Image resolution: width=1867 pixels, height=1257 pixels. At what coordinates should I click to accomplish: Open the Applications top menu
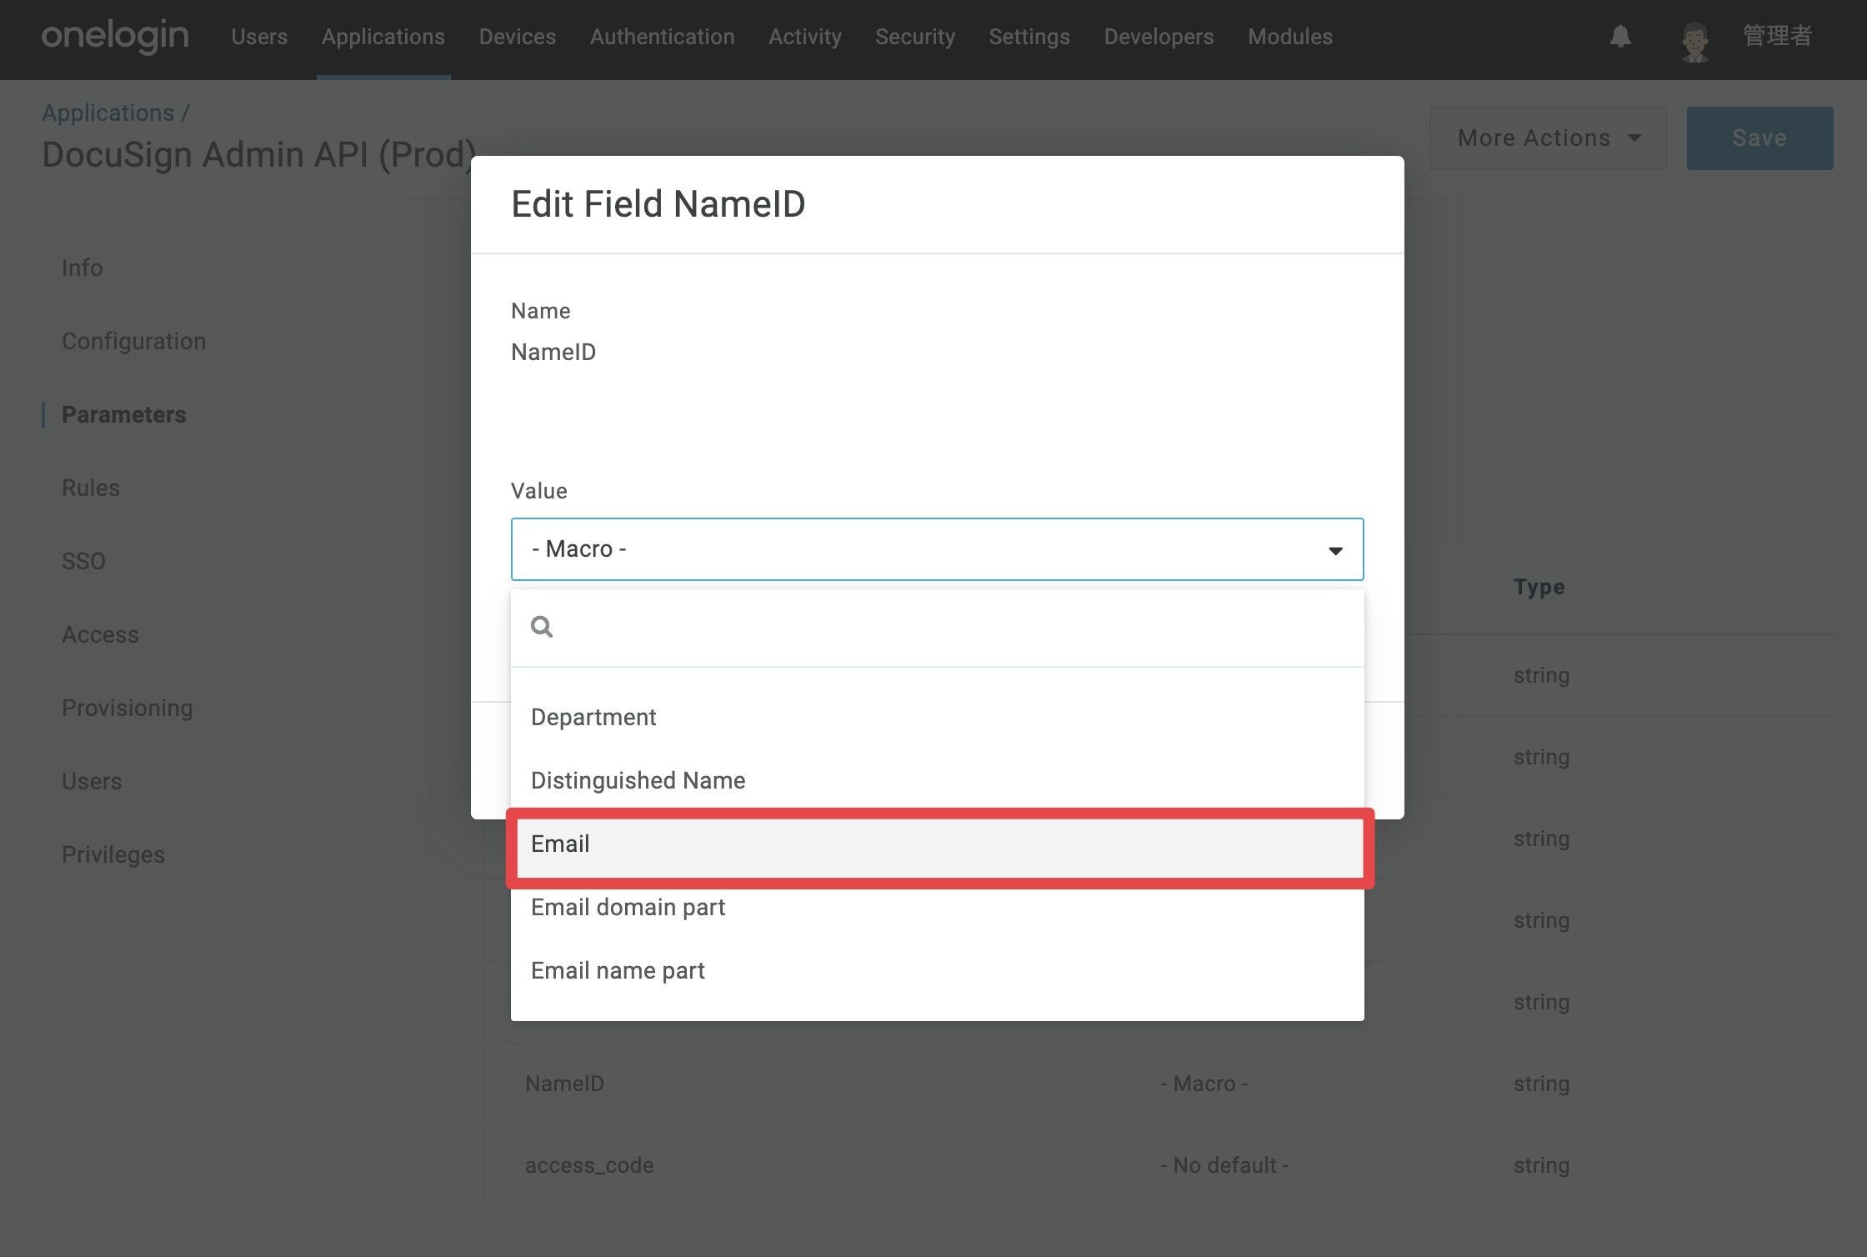pos(383,37)
